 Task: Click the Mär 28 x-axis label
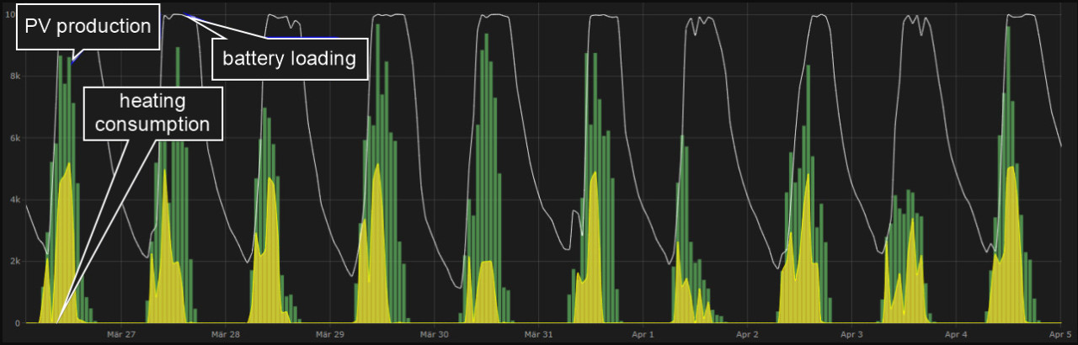pos(226,334)
